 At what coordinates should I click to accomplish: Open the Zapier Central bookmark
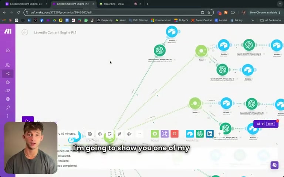point(201,20)
